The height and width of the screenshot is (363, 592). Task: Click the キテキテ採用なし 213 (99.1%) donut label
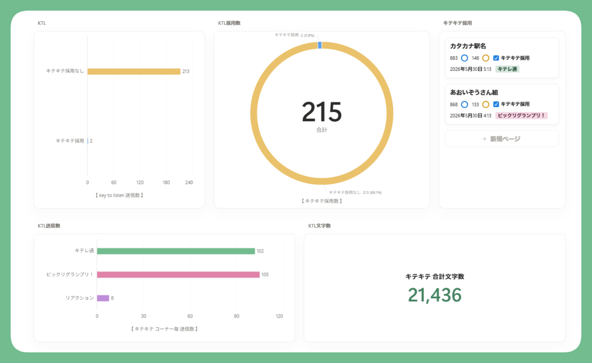tap(355, 192)
